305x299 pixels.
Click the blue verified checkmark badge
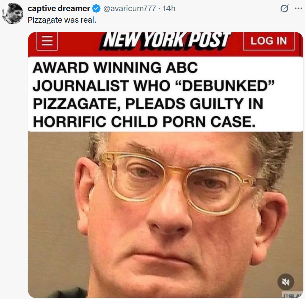[96, 9]
